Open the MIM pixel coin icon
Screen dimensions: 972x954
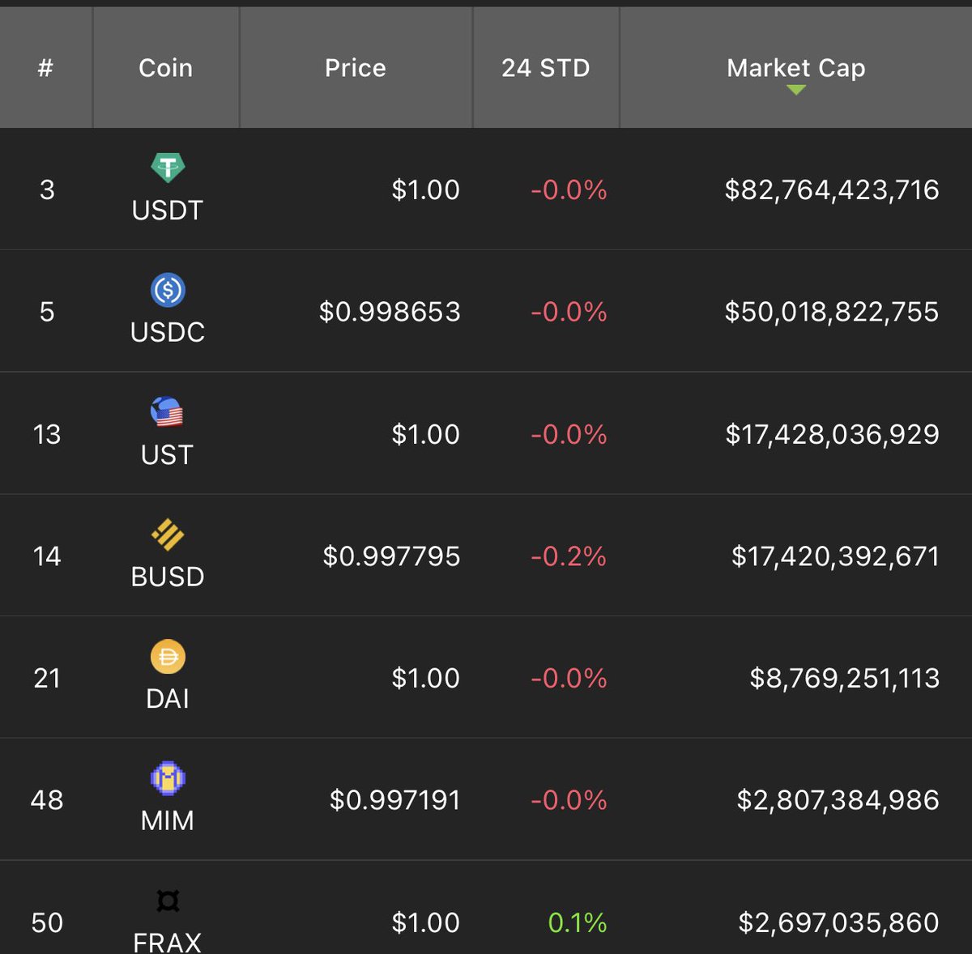point(168,778)
